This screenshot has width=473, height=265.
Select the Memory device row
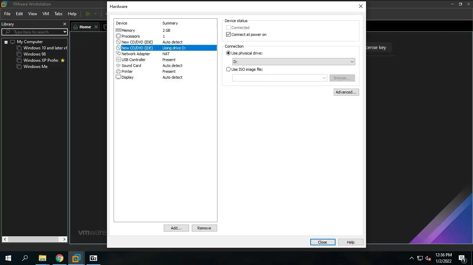[x=166, y=30]
